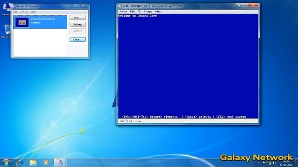
Task: Click the shared folder status icon
Action: [135, 121]
